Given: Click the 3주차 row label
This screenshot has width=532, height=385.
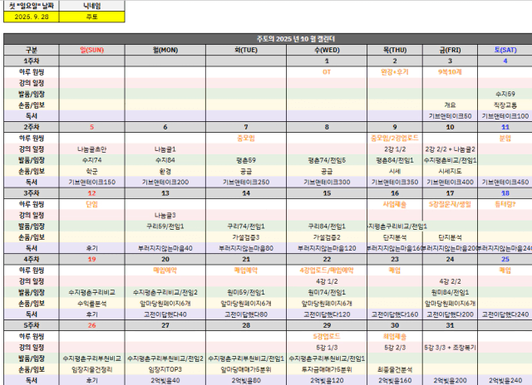Looking at the screenshot, I should click(32, 193).
